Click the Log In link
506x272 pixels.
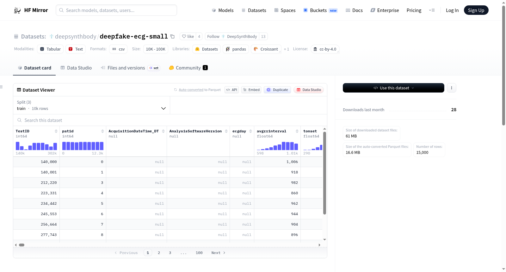pos(452,10)
